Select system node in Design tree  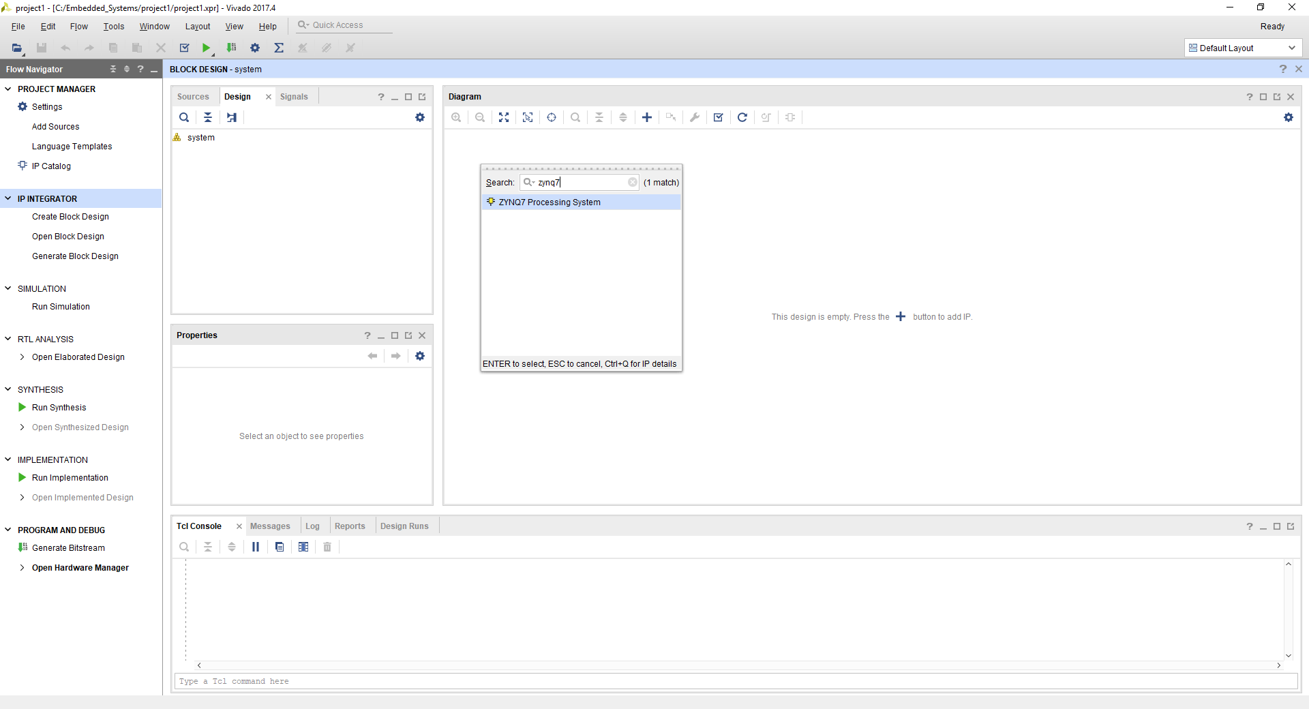200,138
